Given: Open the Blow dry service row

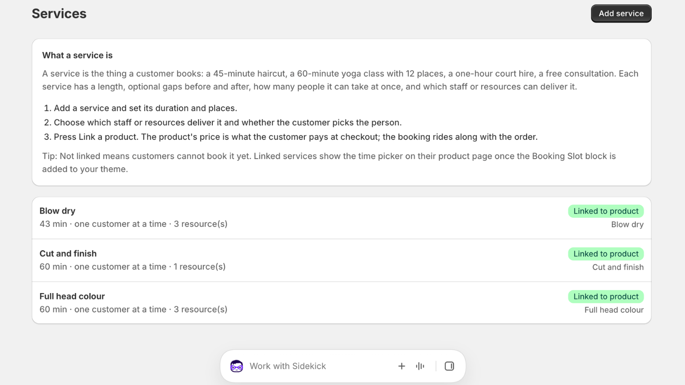Looking at the screenshot, I should pos(342,218).
